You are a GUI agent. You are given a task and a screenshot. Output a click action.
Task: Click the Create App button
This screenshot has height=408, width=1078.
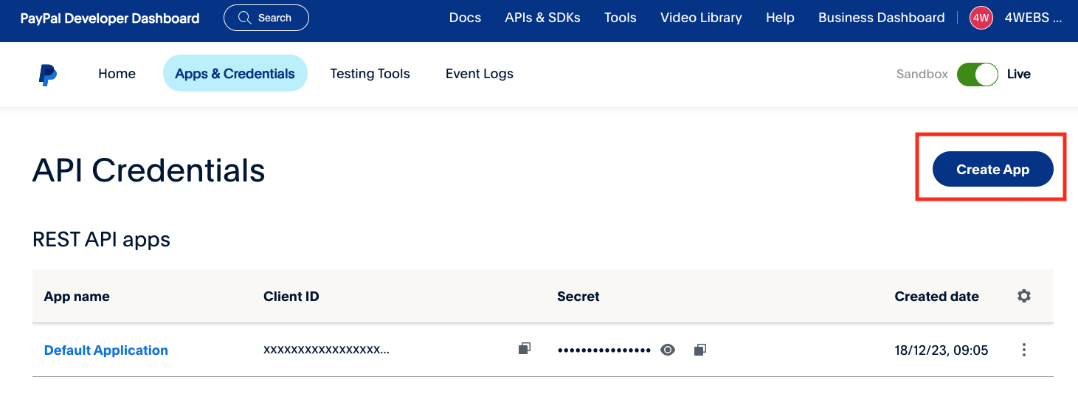pos(992,169)
